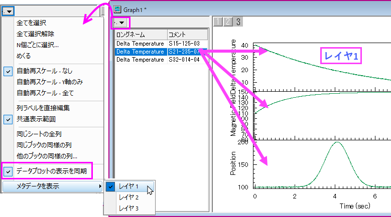Choose 同じブックの同様の列 menu item
The height and width of the screenshot is (217, 391).
(x=44, y=145)
